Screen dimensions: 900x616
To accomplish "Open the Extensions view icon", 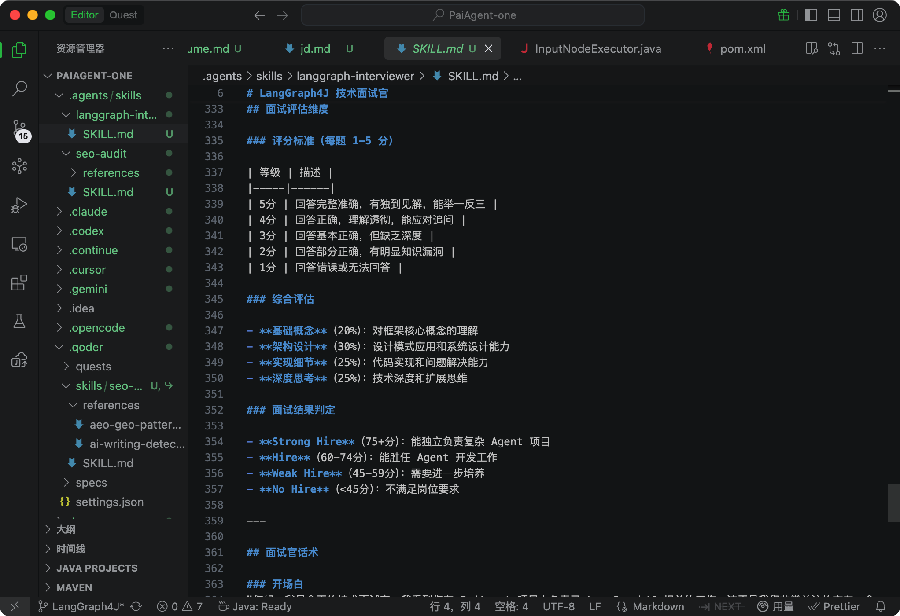I will 19,282.
